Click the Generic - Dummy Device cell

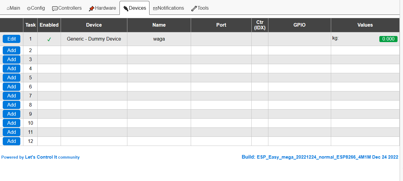(94, 39)
